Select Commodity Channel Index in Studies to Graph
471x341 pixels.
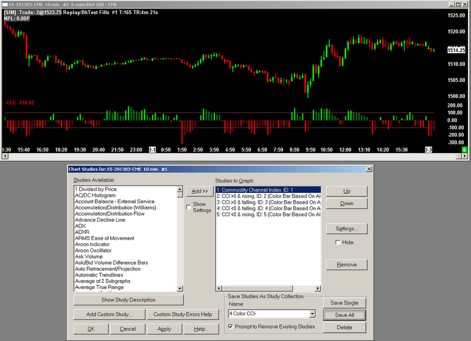click(268, 190)
